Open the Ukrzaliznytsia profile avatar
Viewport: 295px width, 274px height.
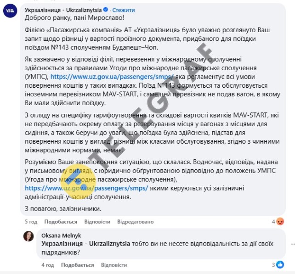(x=10, y=11)
